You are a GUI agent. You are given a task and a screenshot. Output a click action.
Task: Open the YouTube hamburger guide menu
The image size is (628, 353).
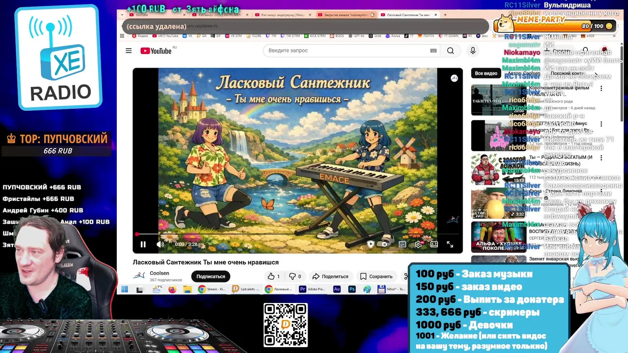click(129, 51)
